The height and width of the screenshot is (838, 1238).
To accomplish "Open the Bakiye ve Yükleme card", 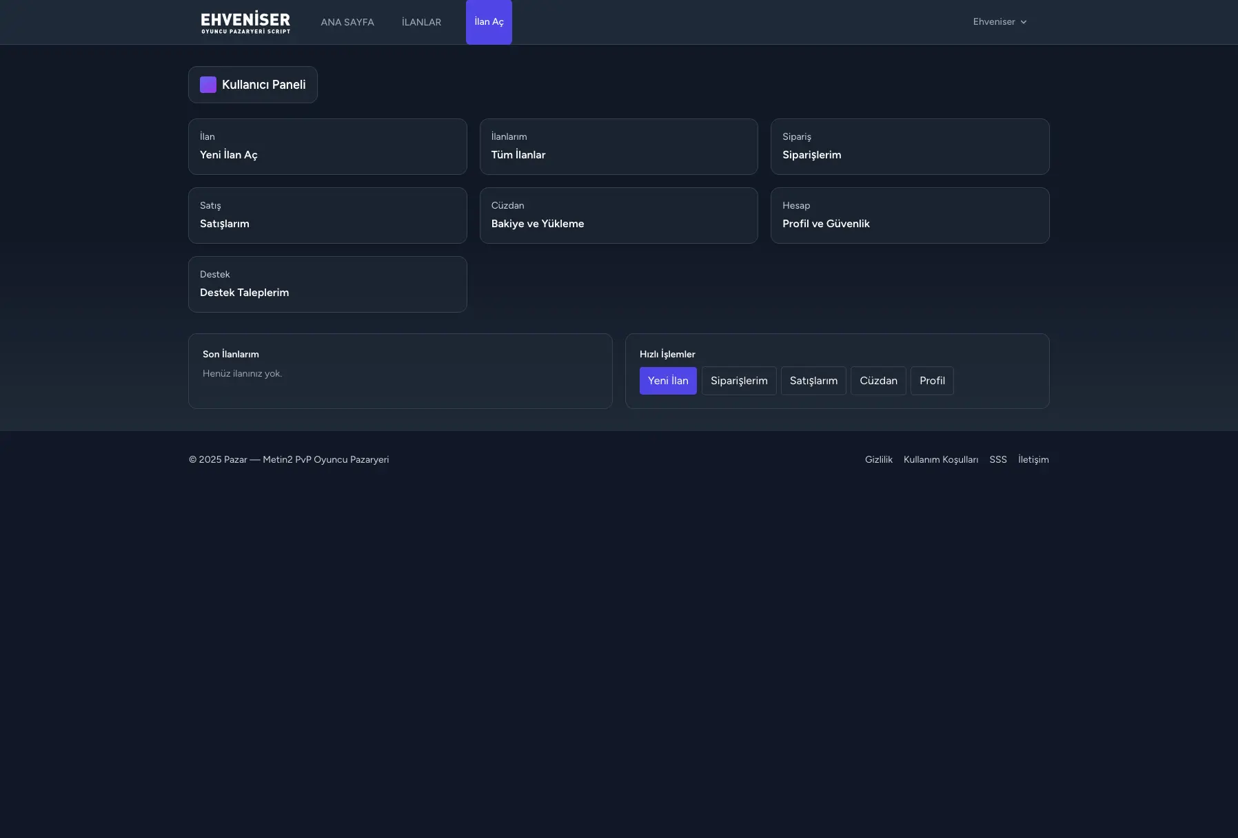I will coord(618,216).
